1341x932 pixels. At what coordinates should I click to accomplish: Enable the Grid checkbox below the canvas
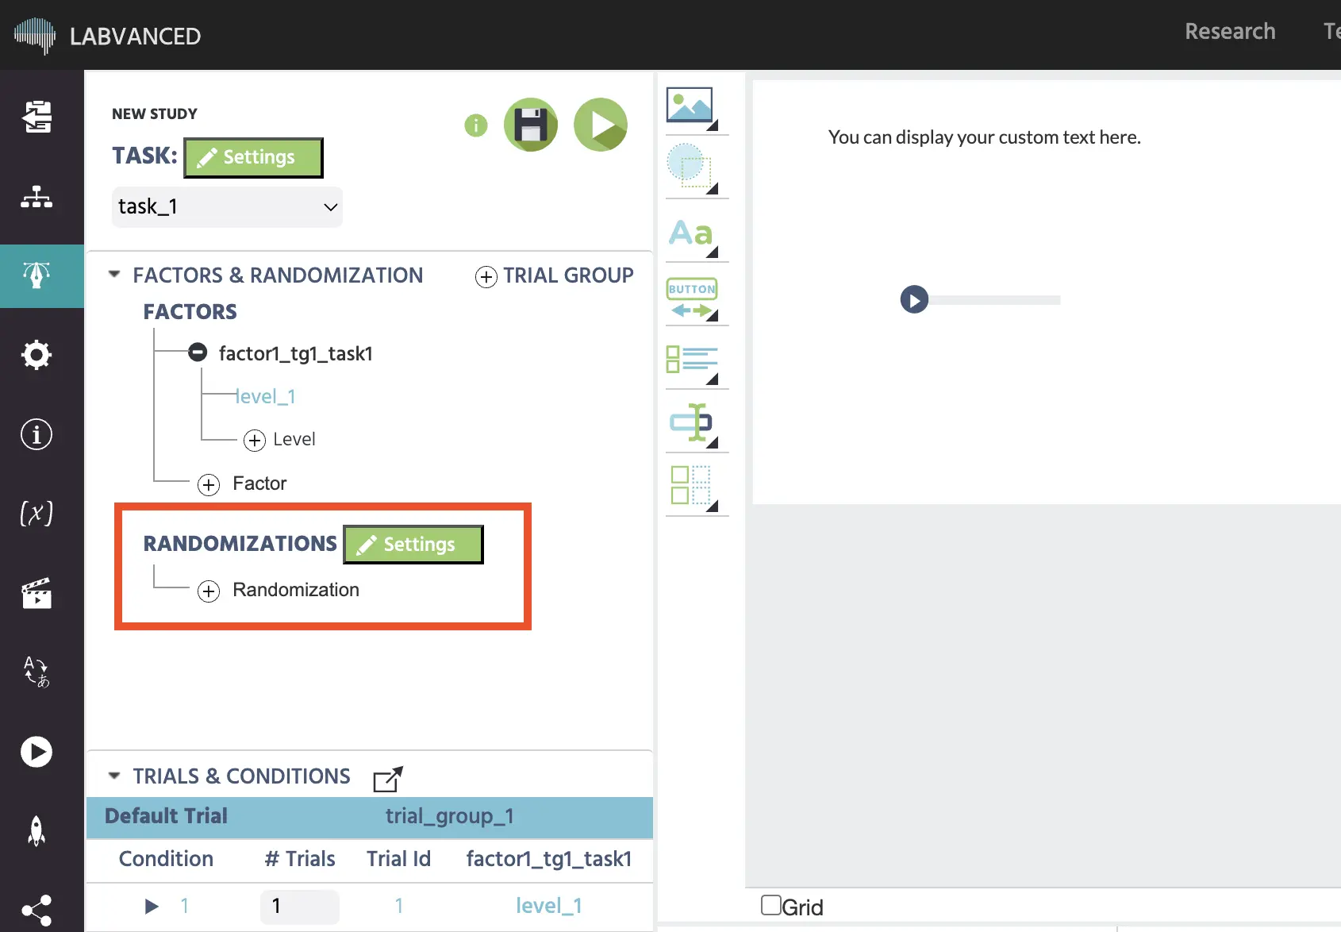tap(770, 904)
